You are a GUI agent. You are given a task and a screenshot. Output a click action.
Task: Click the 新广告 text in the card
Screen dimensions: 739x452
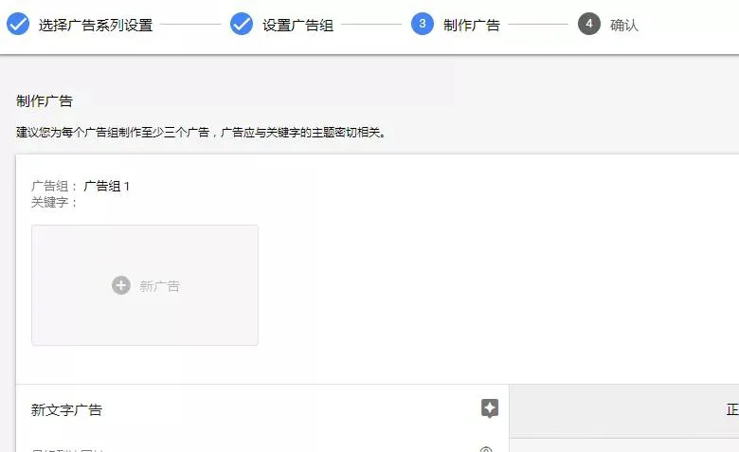point(160,286)
